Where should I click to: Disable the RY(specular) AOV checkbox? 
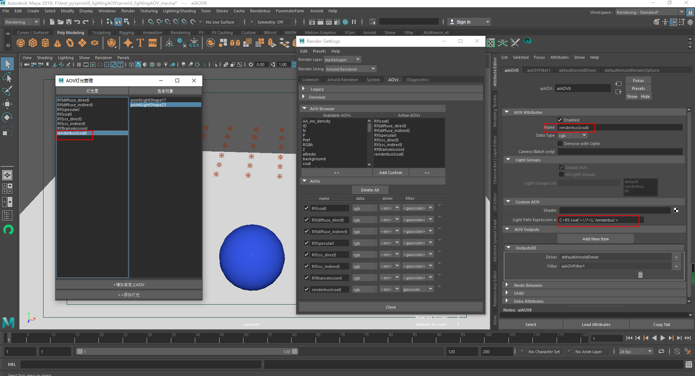[x=307, y=243]
